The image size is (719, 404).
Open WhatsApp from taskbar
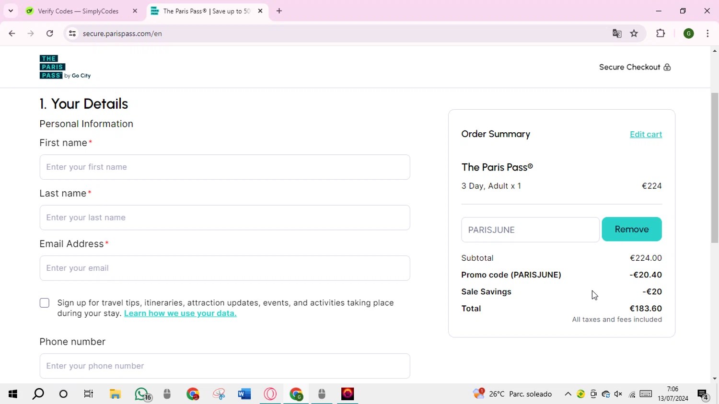pos(142,394)
